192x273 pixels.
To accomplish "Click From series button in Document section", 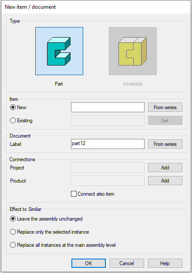I will pyautogui.click(x=165, y=144).
